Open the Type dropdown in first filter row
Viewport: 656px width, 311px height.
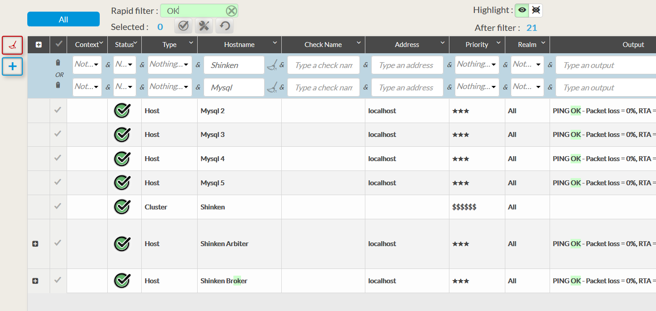click(170, 64)
